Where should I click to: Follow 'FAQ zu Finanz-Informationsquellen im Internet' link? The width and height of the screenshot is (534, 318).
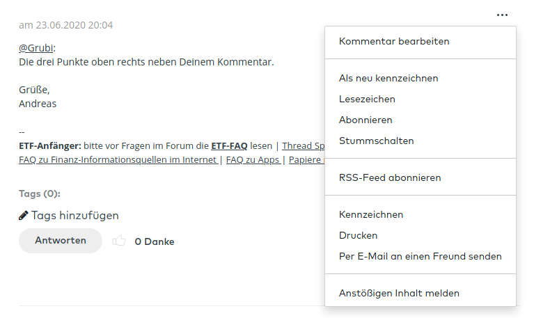pos(118,160)
